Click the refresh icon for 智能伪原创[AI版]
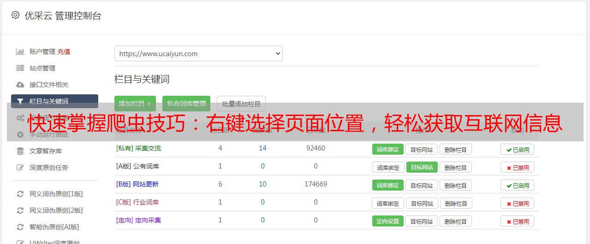The height and width of the screenshot is (244, 590). [x=20, y=227]
